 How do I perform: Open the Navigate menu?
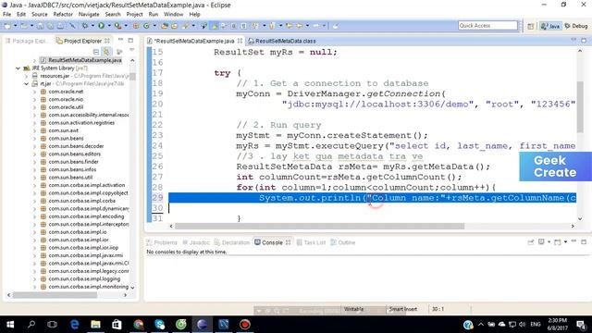89,15
